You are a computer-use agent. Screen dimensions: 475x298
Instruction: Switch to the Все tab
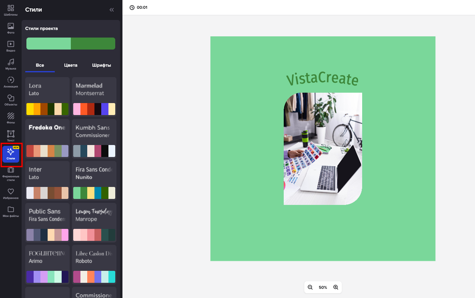click(40, 66)
